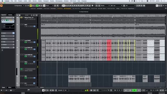Image resolution: width=167 pixels, height=94 pixels.
Task: Open the info line setup gear
Action: (x=166, y=8)
